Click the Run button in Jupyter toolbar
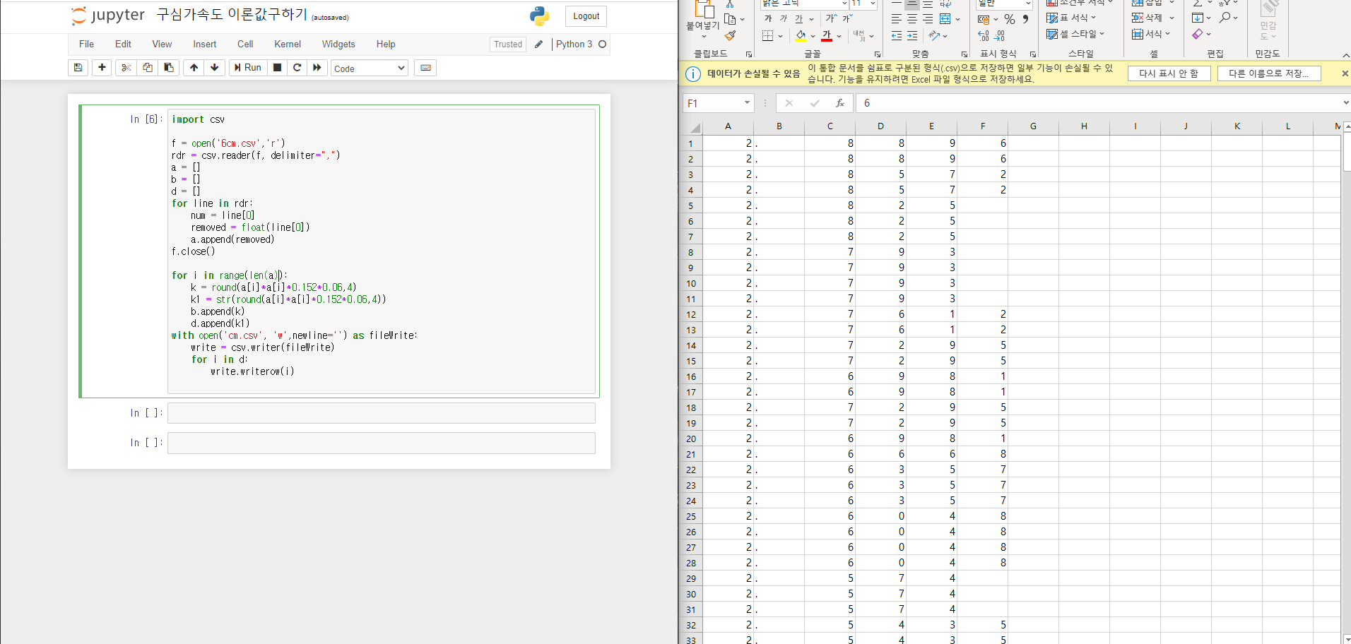 point(248,68)
